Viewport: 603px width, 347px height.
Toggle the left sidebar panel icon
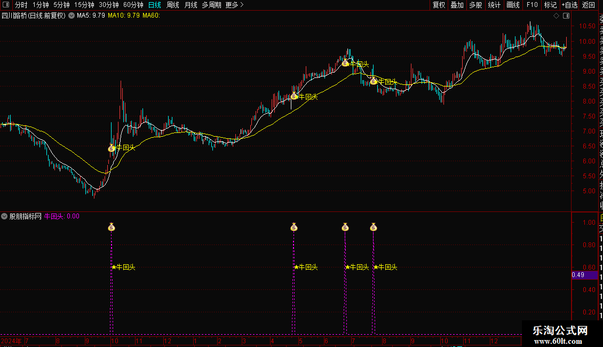tap(6, 5)
